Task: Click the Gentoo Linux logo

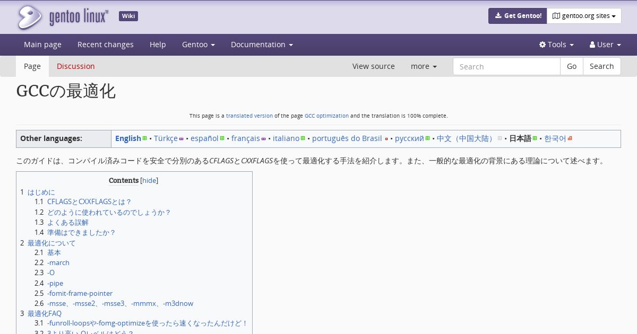Action: [x=63, y=17]
